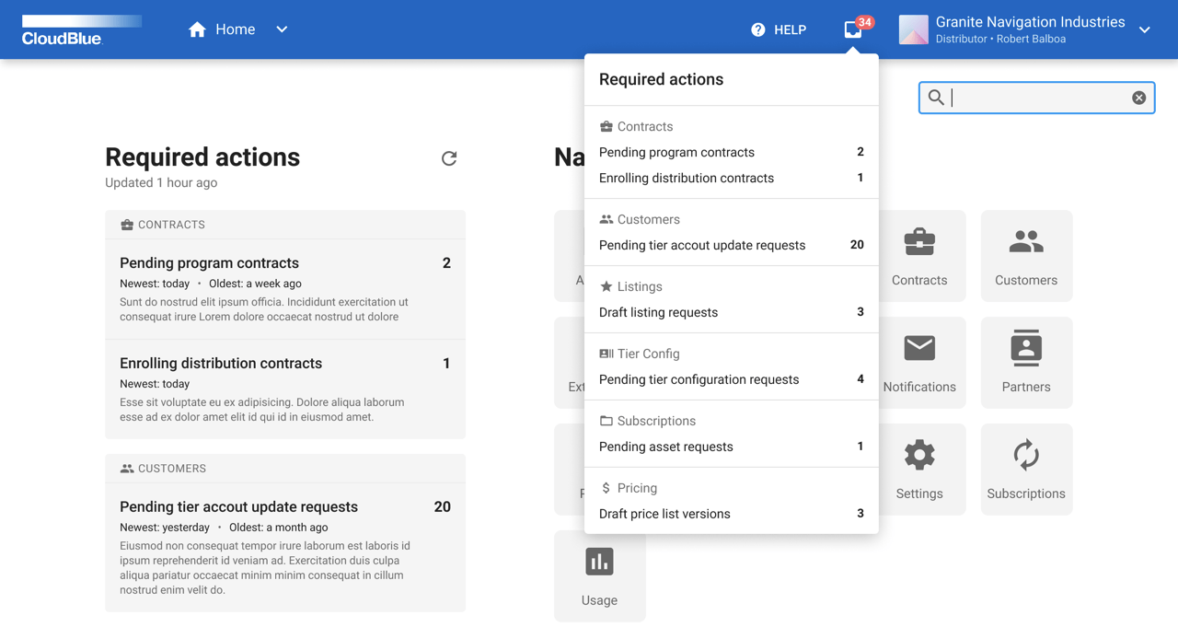Open the Granite Navigation Industries account dropdown

tap(1144, 29)
